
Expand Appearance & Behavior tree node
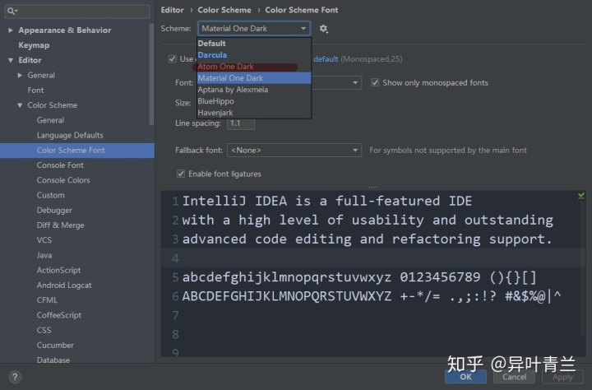(x=11, y=30)
